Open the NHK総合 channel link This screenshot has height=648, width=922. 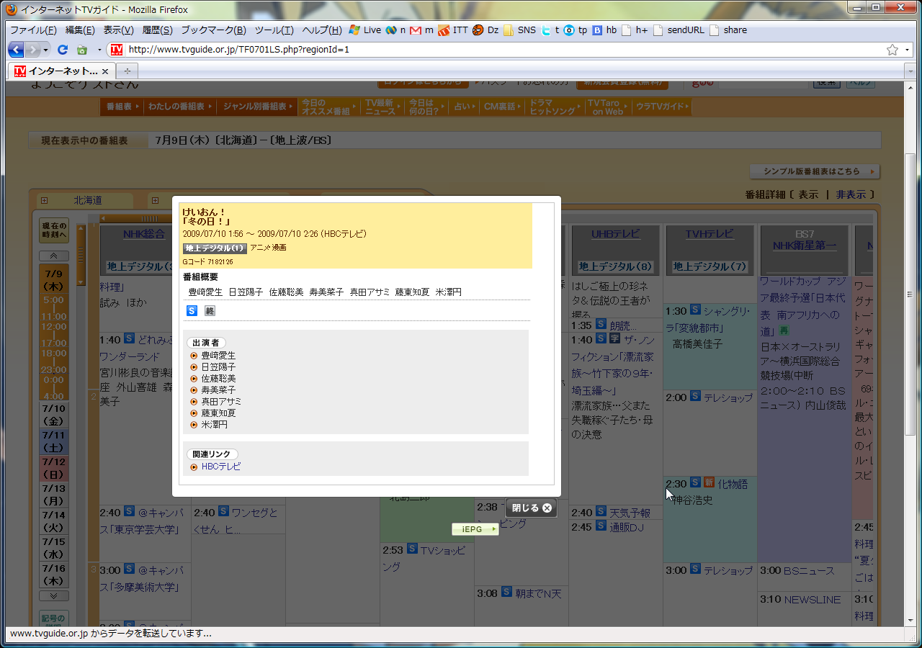pos(144,234)
